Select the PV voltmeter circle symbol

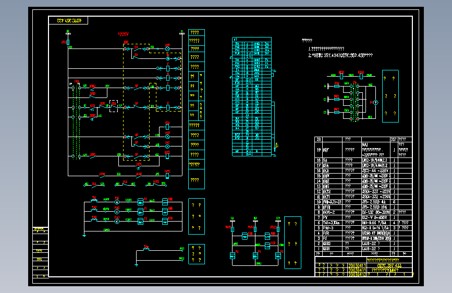tap(375, 102)
